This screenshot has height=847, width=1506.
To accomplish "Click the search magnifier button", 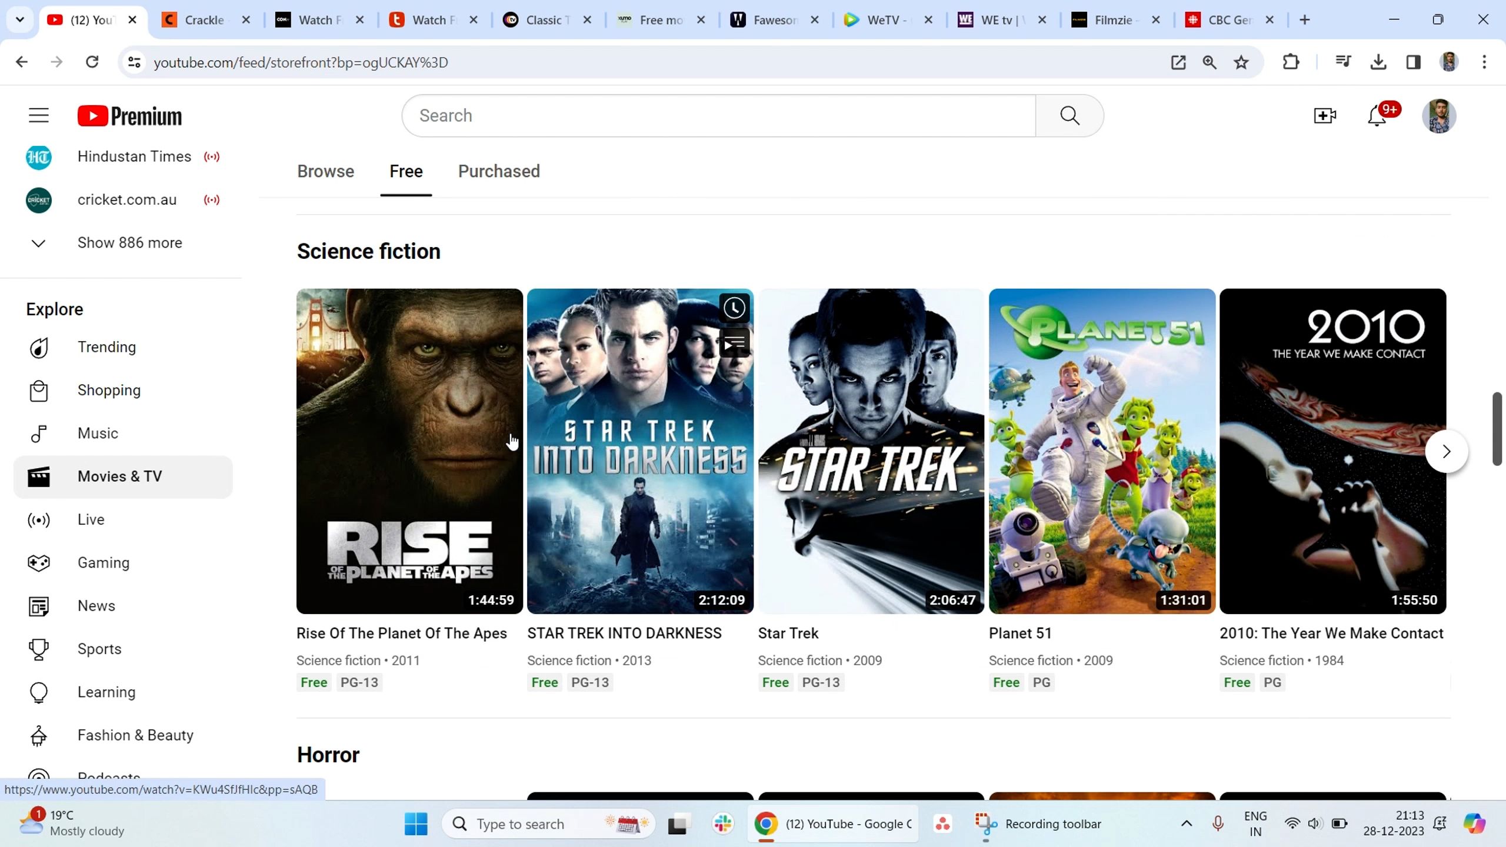I will click(1069, 115).
